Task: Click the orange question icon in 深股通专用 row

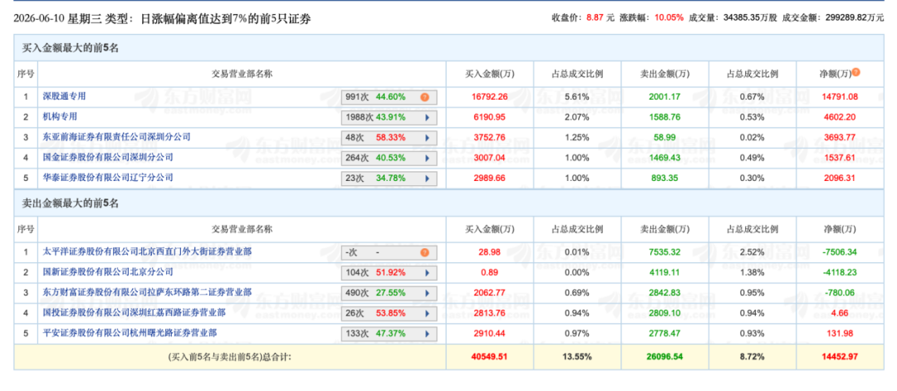Action: point(424,97)
